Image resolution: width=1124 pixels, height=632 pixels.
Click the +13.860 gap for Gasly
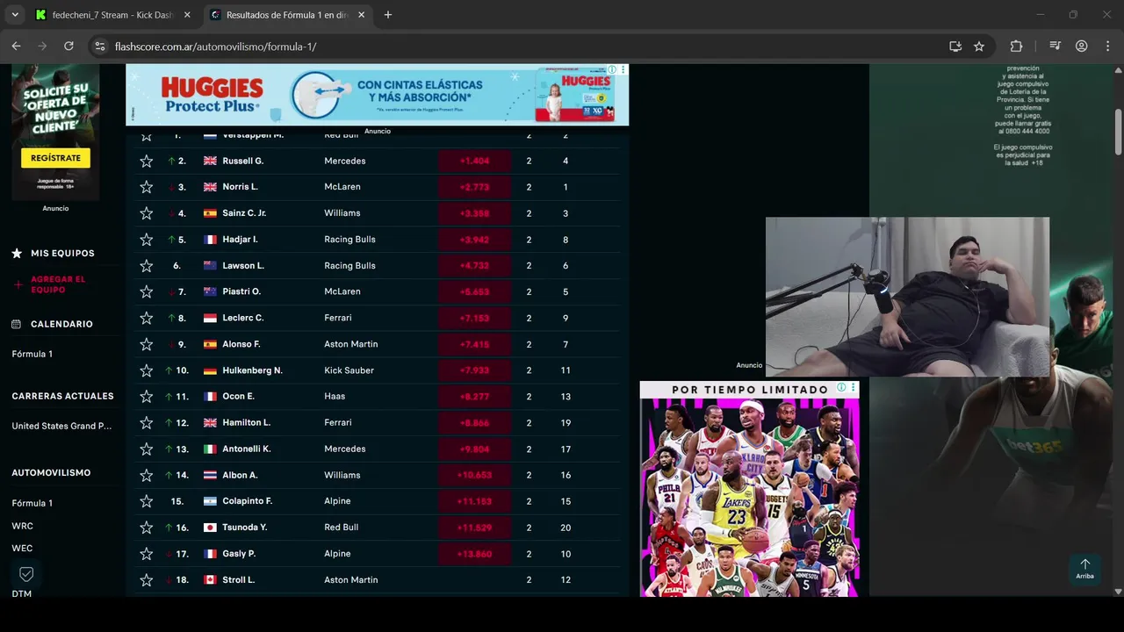[x=474, y=554]
